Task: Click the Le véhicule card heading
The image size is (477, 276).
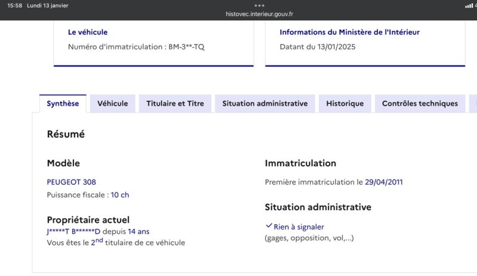Action: click(x=88, y=32)
